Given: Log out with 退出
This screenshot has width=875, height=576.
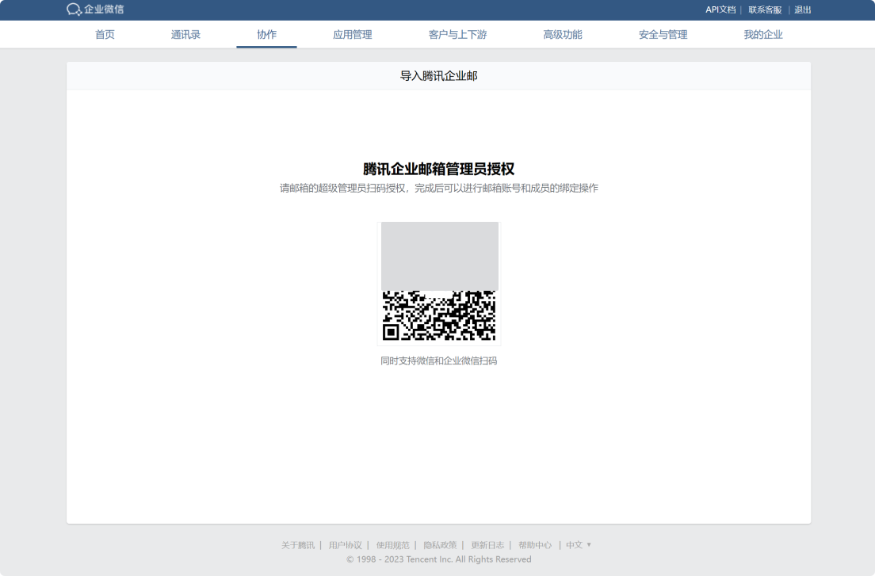Looking at the screenshot, I should pos(802,10).
